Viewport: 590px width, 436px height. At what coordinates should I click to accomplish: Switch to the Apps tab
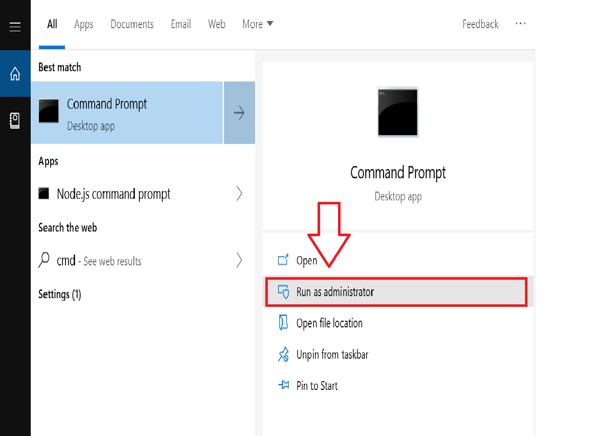[x=83, y=25]
